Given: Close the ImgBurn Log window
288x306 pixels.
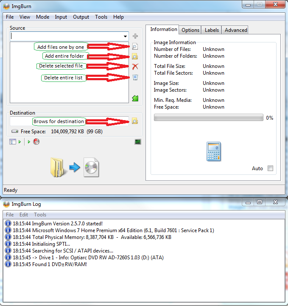Looking at the screenshot, I should pos(275,202).
